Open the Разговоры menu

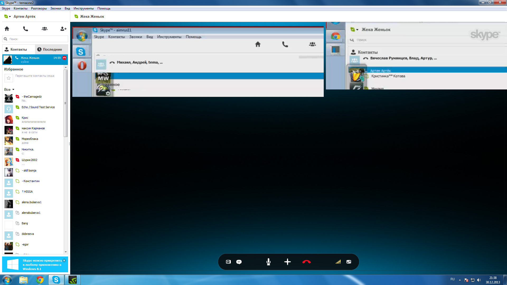tap(39, 8)
